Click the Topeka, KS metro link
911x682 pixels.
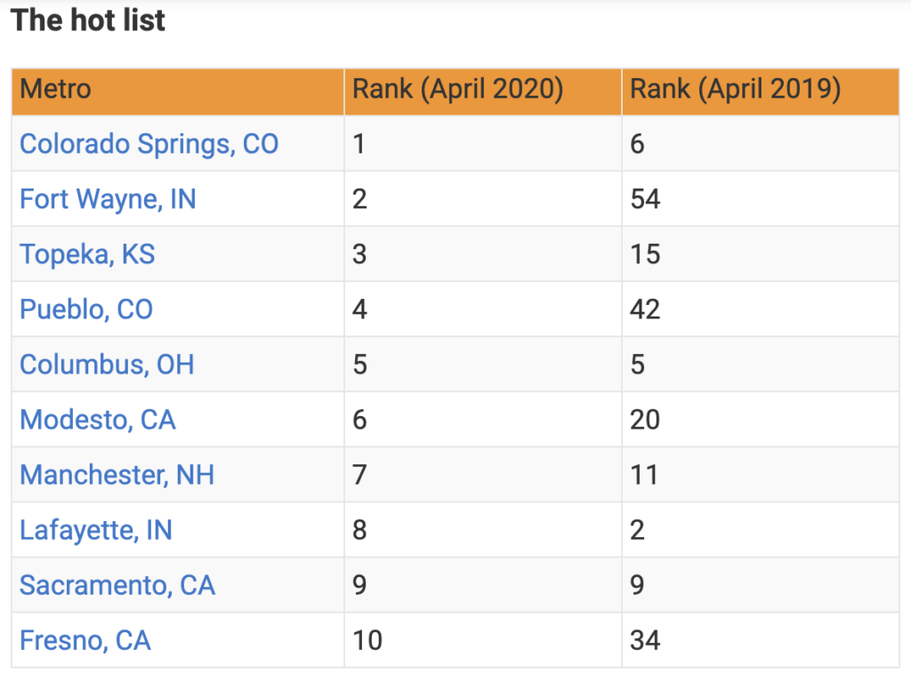88,254
